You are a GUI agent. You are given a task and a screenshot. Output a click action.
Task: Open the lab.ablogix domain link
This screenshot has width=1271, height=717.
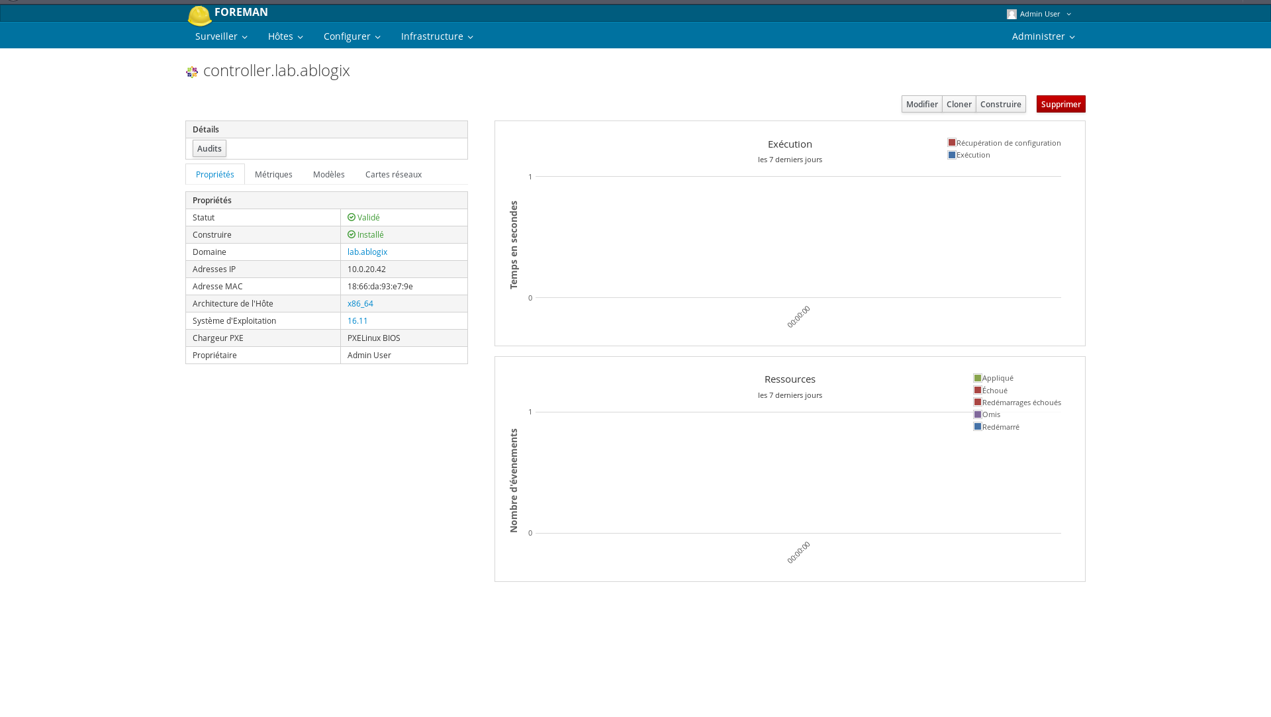coord(367,252)
